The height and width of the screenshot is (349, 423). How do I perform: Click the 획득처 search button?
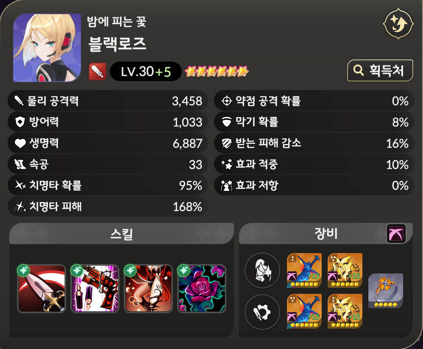[380, 70]
